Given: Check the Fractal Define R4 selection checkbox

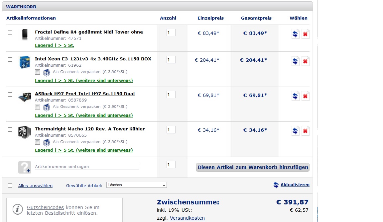Looking at the screenshot, I should click(x=10, y=33).
